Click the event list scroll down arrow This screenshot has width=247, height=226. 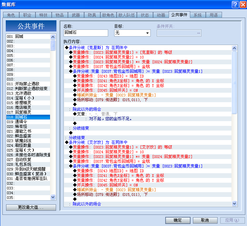53,197
